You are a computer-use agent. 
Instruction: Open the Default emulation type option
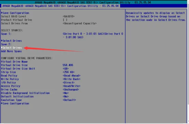(x=69, y=100)
